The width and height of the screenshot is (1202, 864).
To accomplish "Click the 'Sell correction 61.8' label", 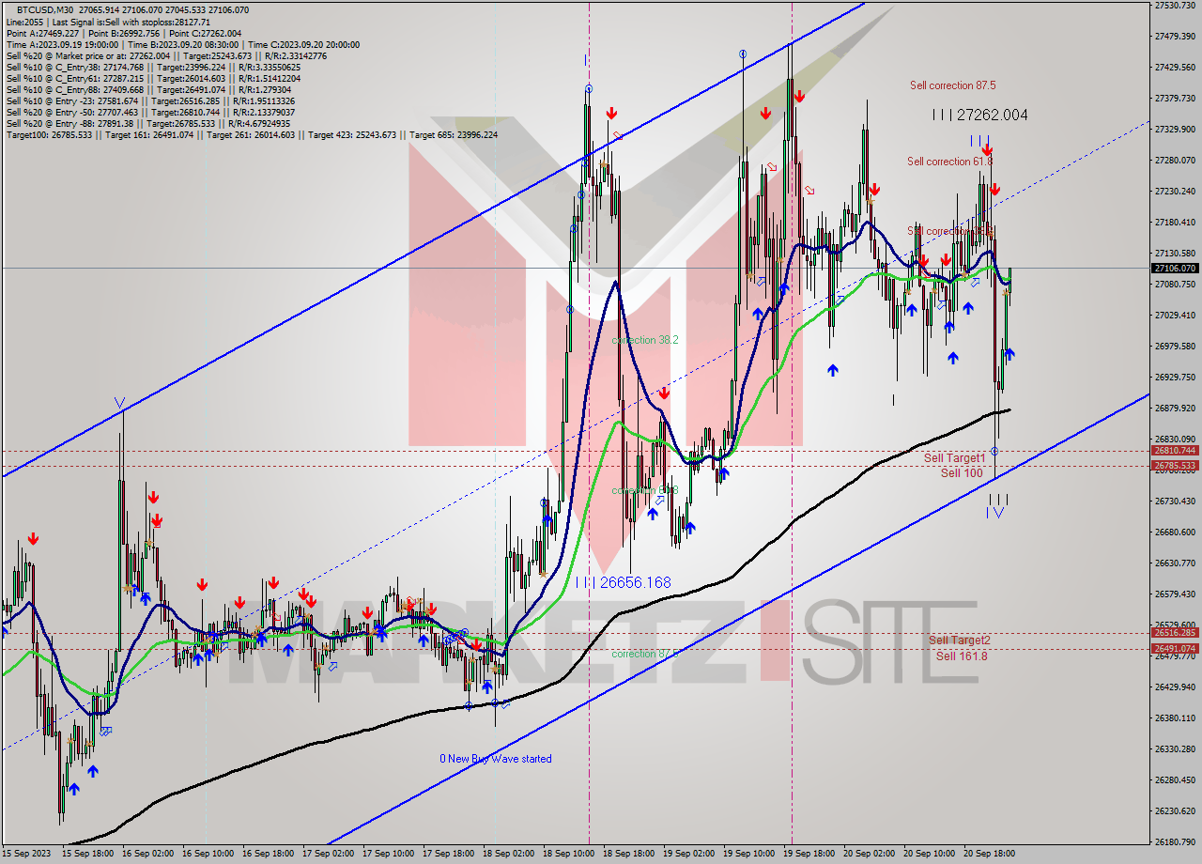I will click(949, 162).
